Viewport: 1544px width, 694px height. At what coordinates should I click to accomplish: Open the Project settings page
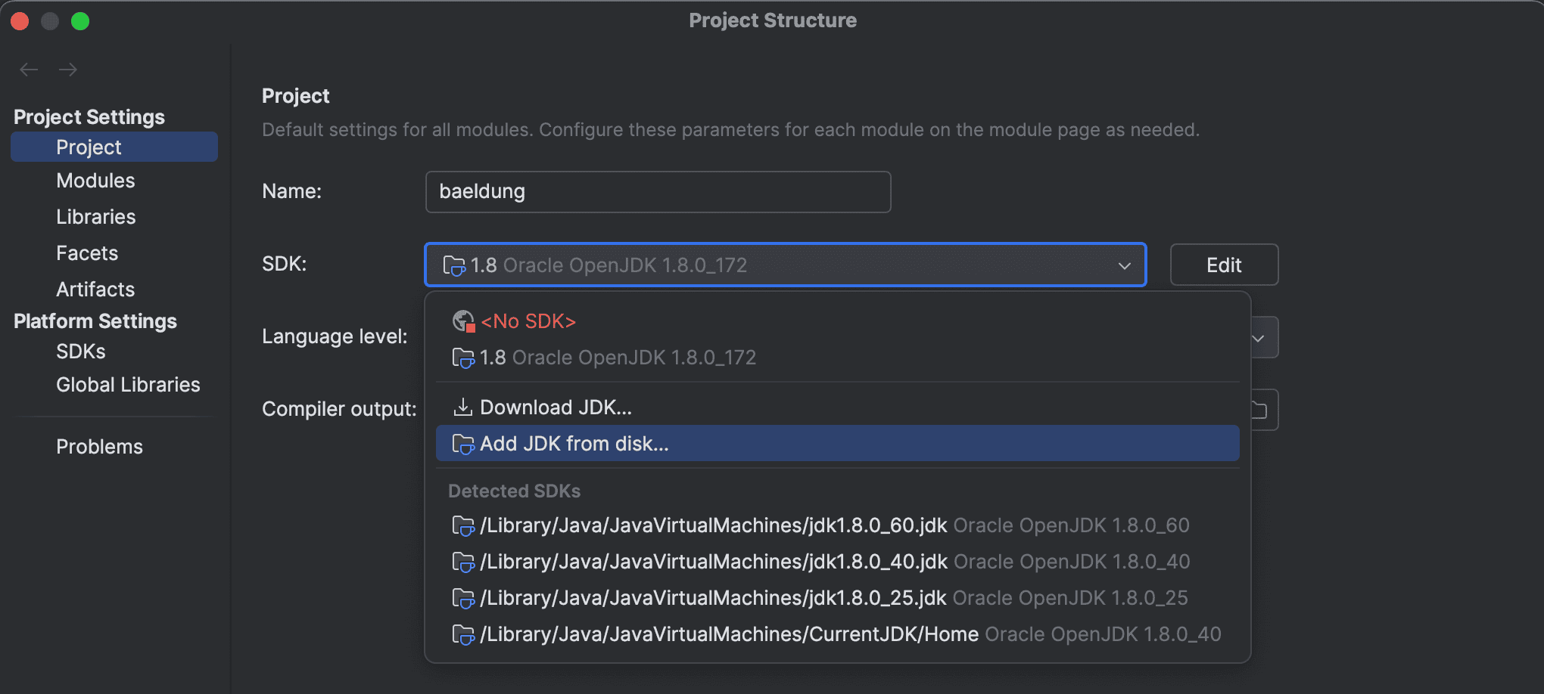(114, 147)
